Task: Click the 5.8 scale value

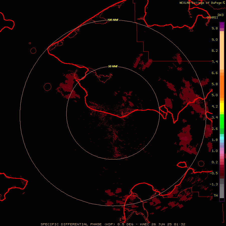Action: [215, 84]
